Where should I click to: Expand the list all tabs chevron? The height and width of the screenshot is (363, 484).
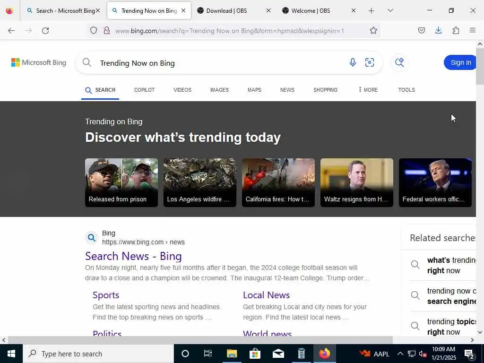(x=390, y=11)
